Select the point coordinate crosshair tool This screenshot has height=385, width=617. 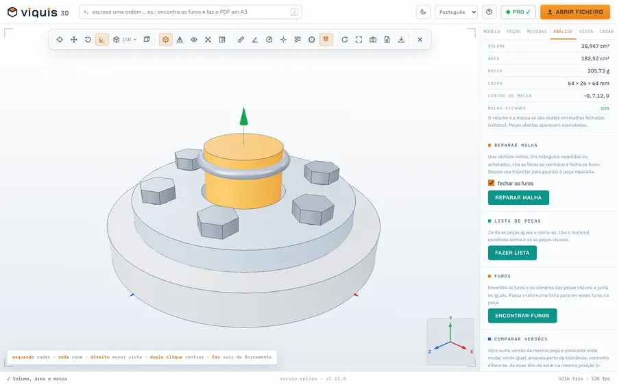click(283, 39)
